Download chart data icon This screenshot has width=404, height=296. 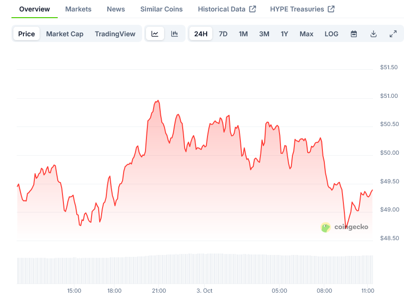click(373, 34)
